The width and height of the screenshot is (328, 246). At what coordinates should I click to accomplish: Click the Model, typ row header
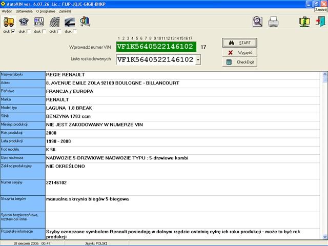[x=23, y=109]
